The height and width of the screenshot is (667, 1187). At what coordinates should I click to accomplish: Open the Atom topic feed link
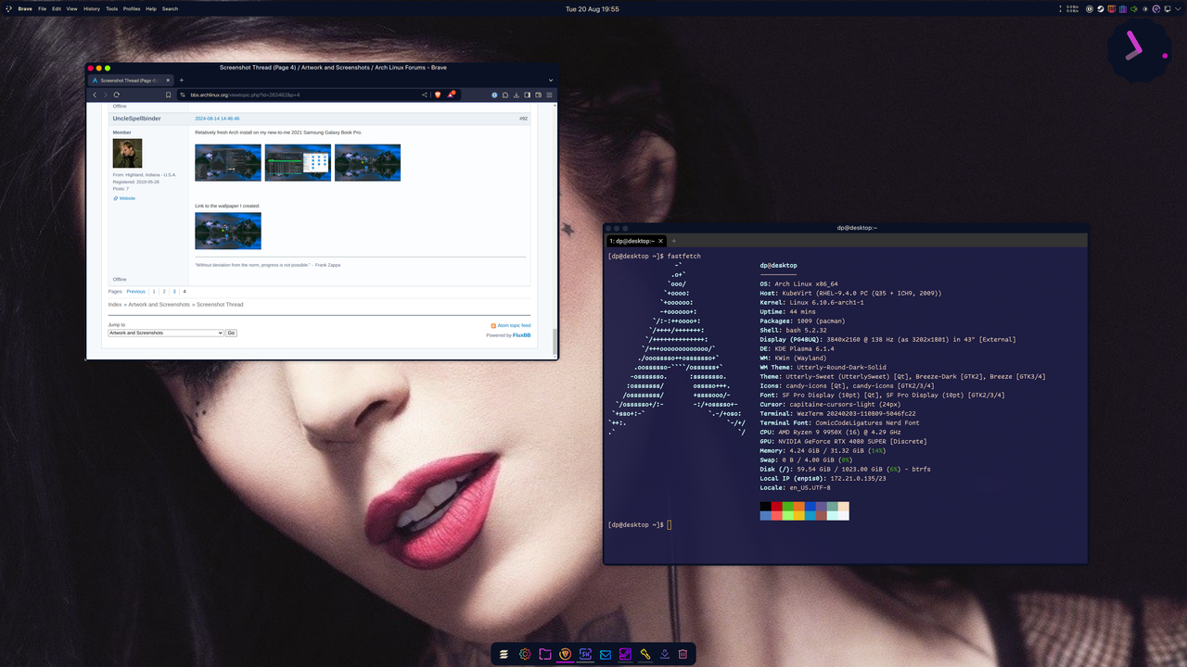(x=514, y=326)
